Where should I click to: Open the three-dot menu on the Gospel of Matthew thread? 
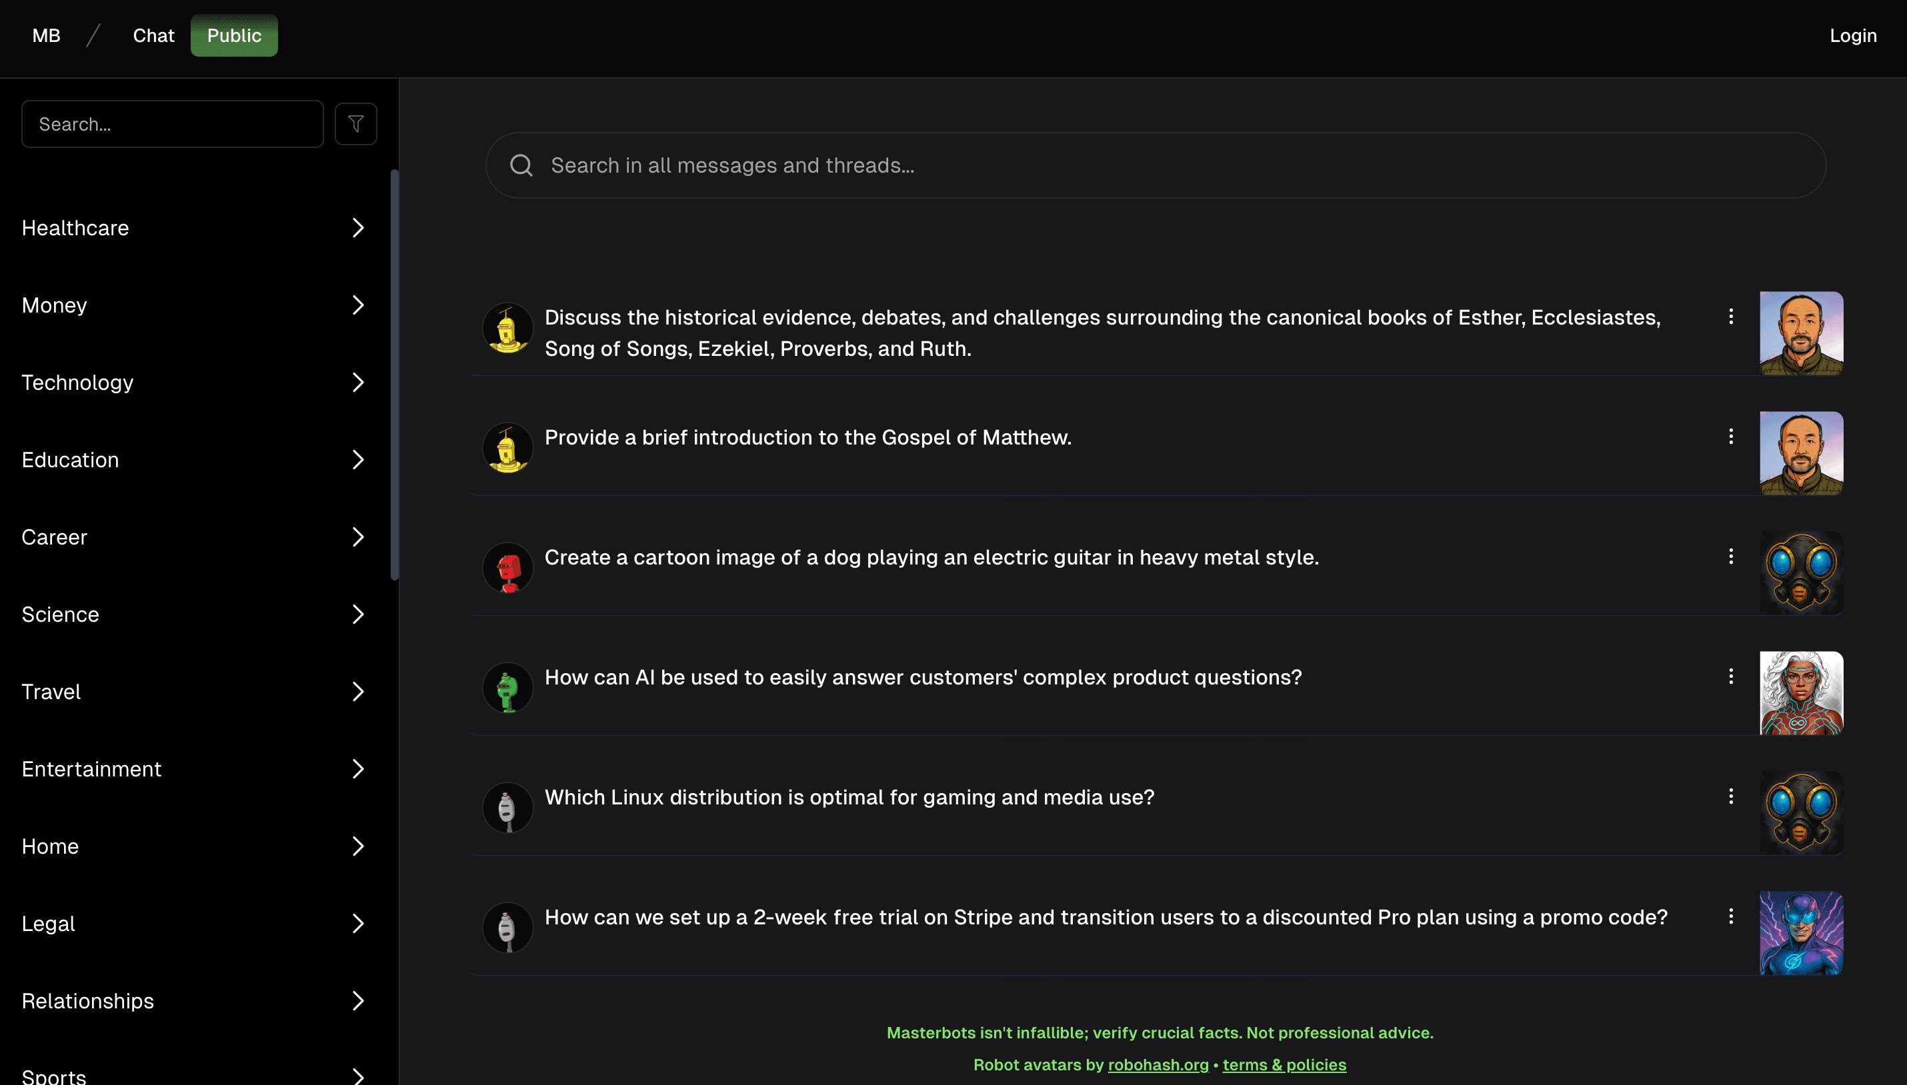(1730, 437)
